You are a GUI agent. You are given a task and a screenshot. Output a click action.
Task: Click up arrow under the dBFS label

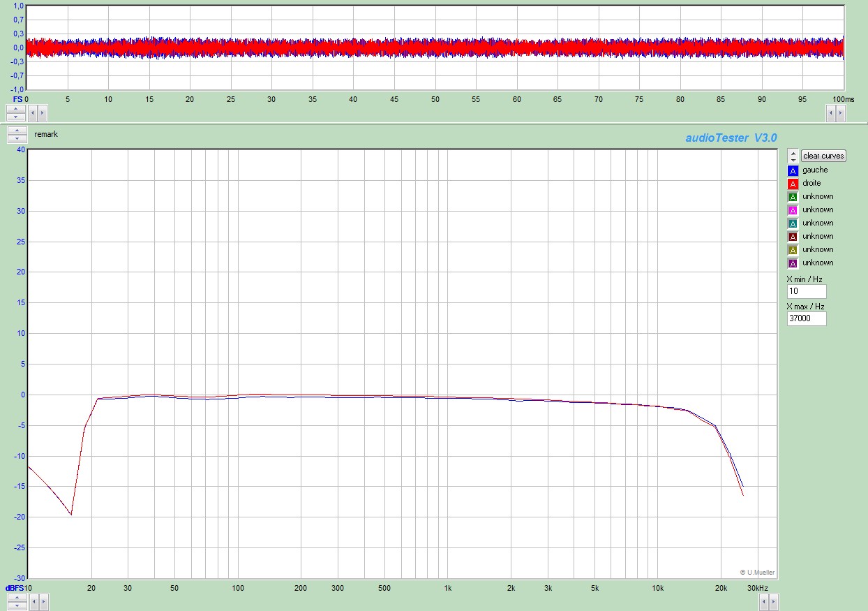pyautogui.click(x=17, y=597)
